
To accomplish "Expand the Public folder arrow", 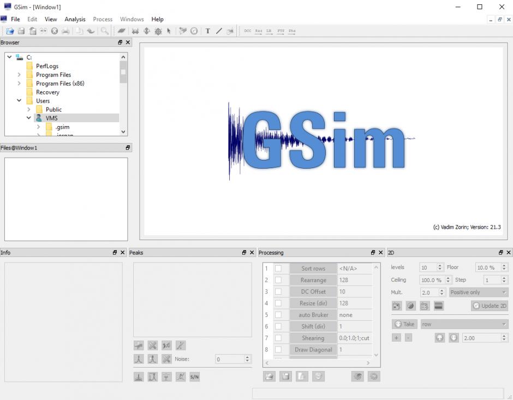I will 29,109.
